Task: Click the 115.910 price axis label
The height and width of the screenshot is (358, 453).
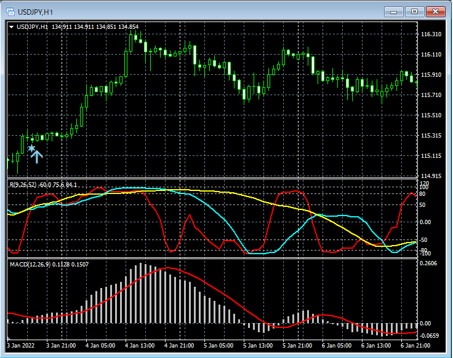Action: (x=431, y=75)
